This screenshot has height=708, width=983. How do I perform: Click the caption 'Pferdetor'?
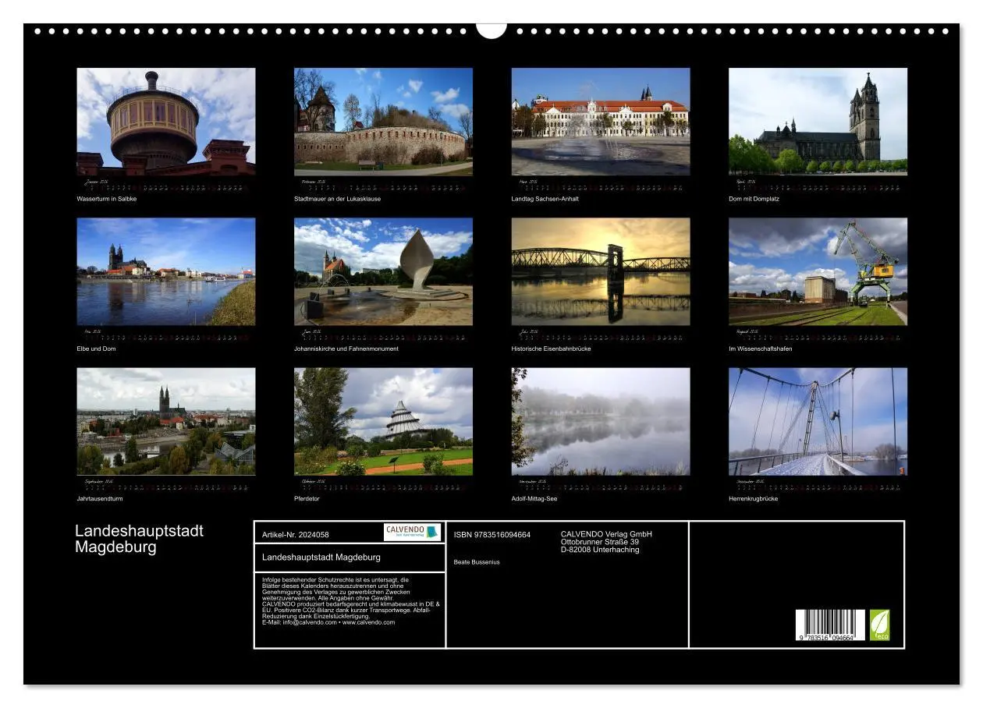coord(307,498)
